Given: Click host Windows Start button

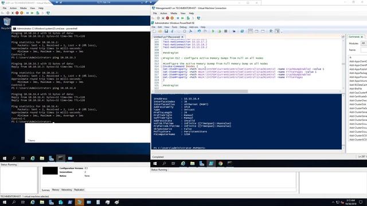Looking at the screenshot, I should click(5, 202).
